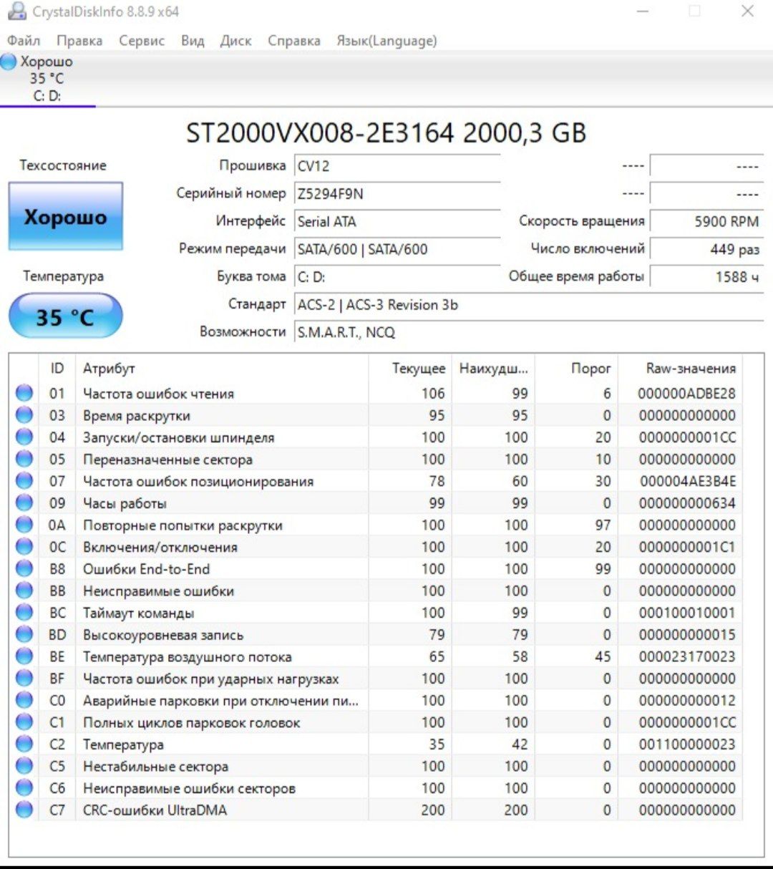Click status orb for 07 Частота ошибок позиционирования
The width and height of the screenshot is (773, 869).
[24, 481]
